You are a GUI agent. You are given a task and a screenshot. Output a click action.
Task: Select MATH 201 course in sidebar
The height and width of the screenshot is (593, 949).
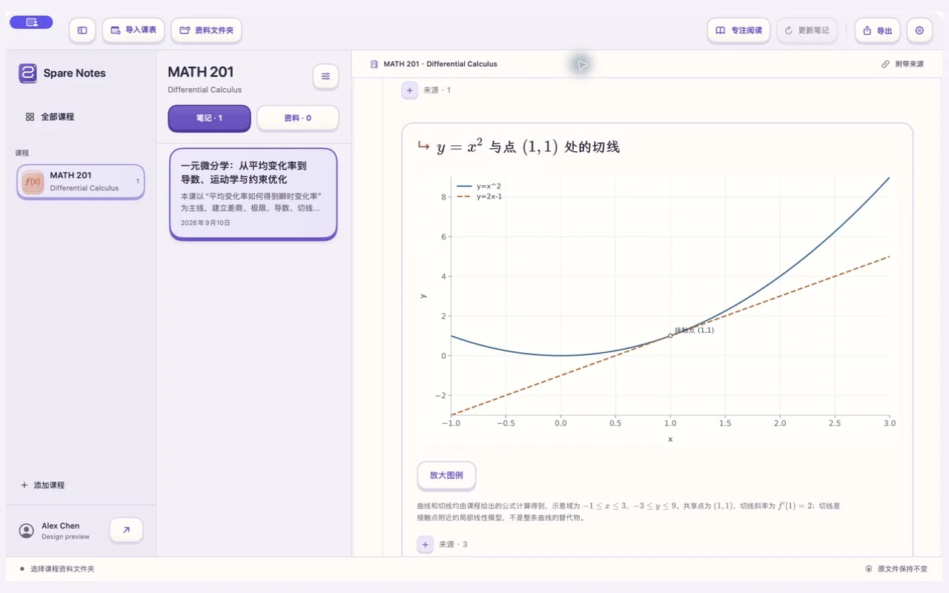[81, 182]
